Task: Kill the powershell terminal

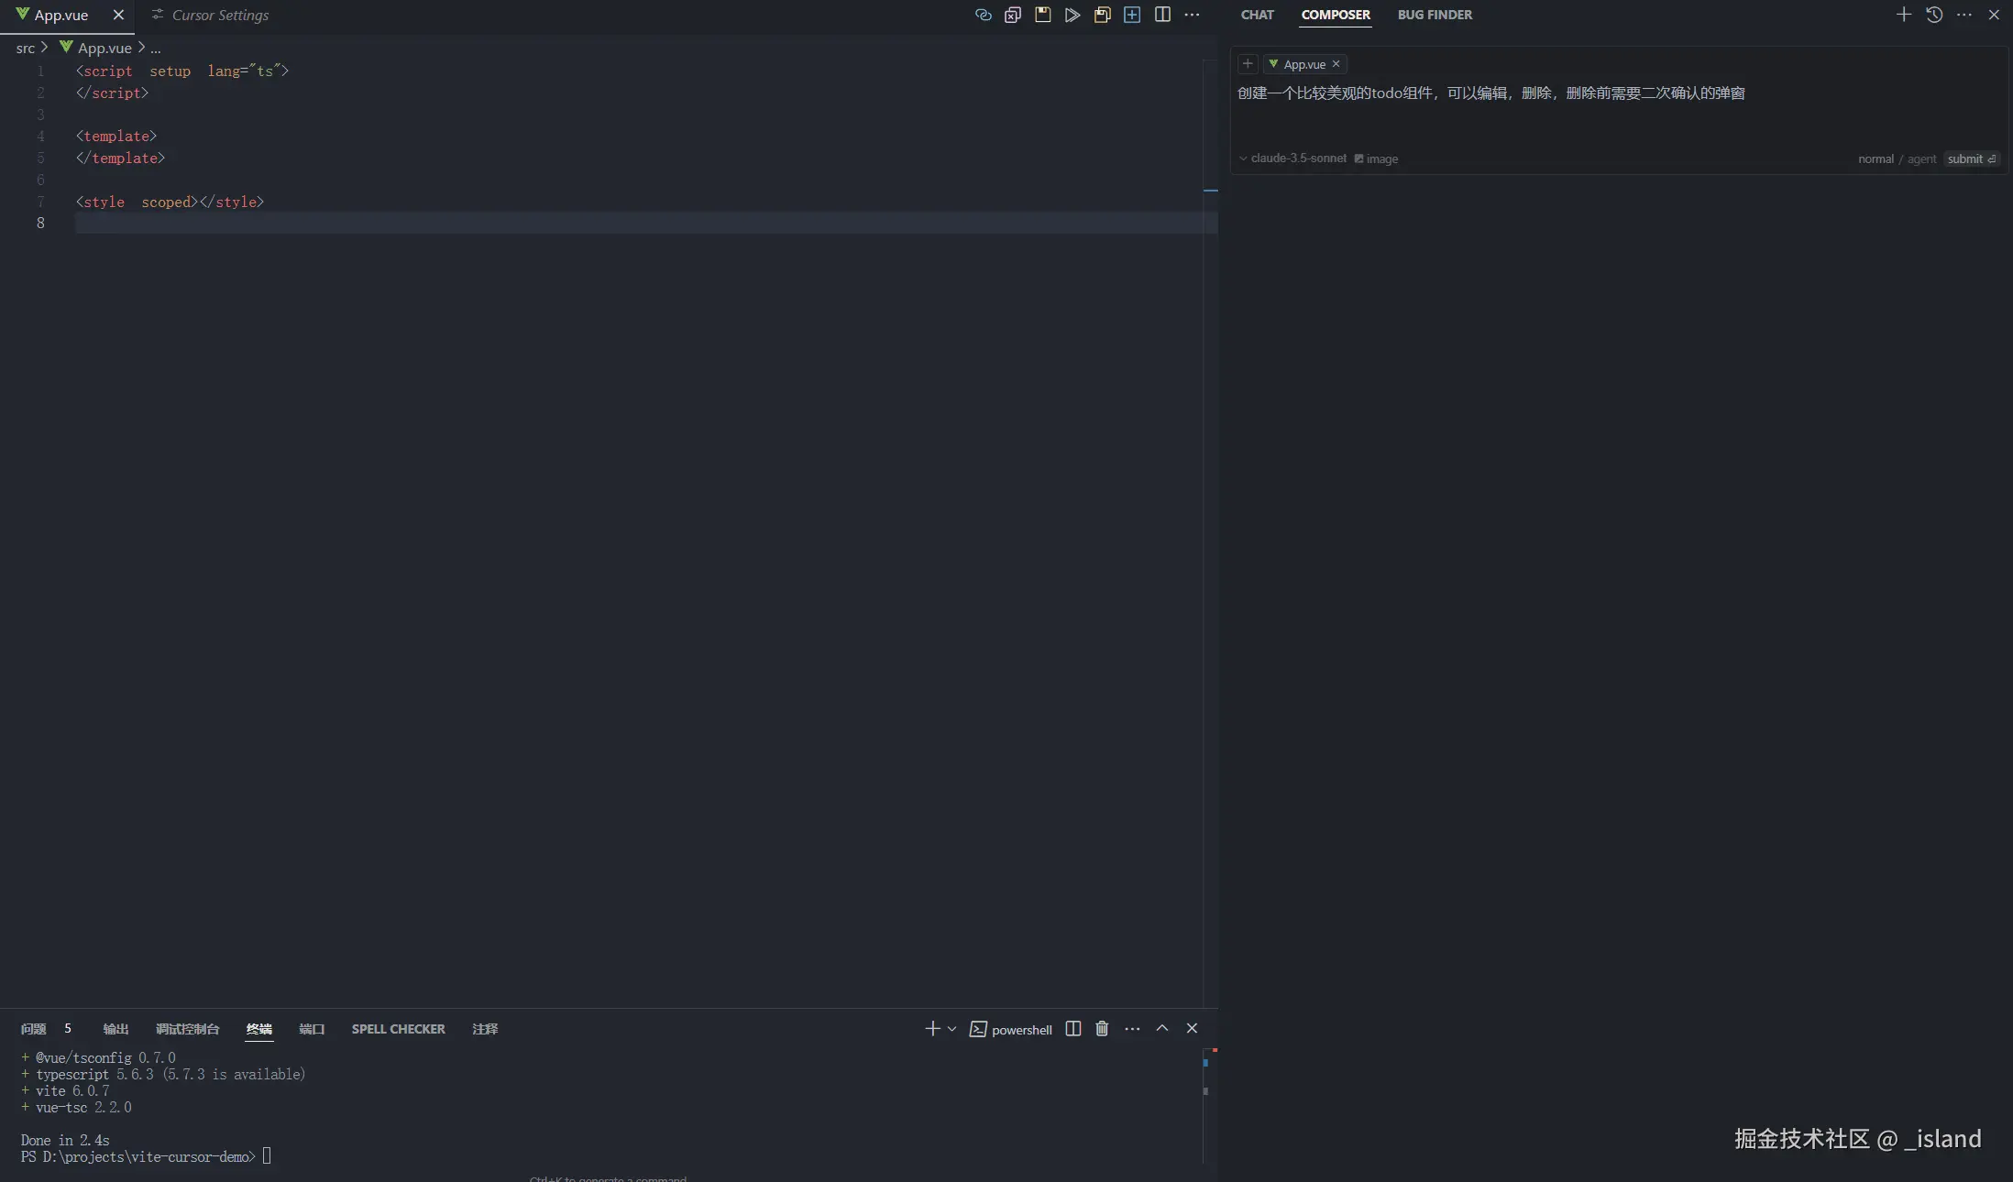Action: coord(1100,1029)
